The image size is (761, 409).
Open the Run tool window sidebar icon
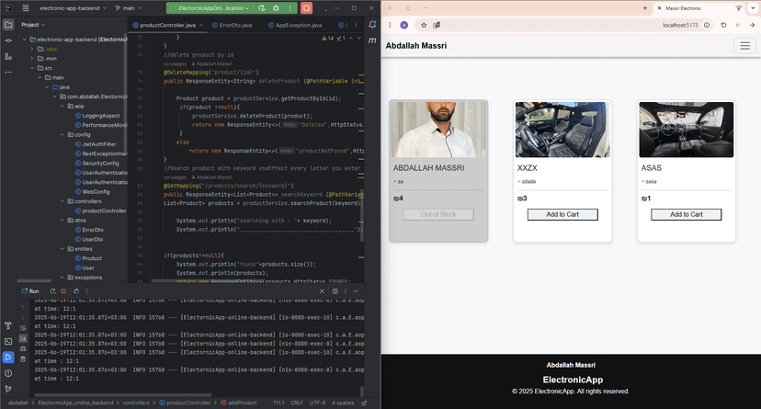click(8, 358)
